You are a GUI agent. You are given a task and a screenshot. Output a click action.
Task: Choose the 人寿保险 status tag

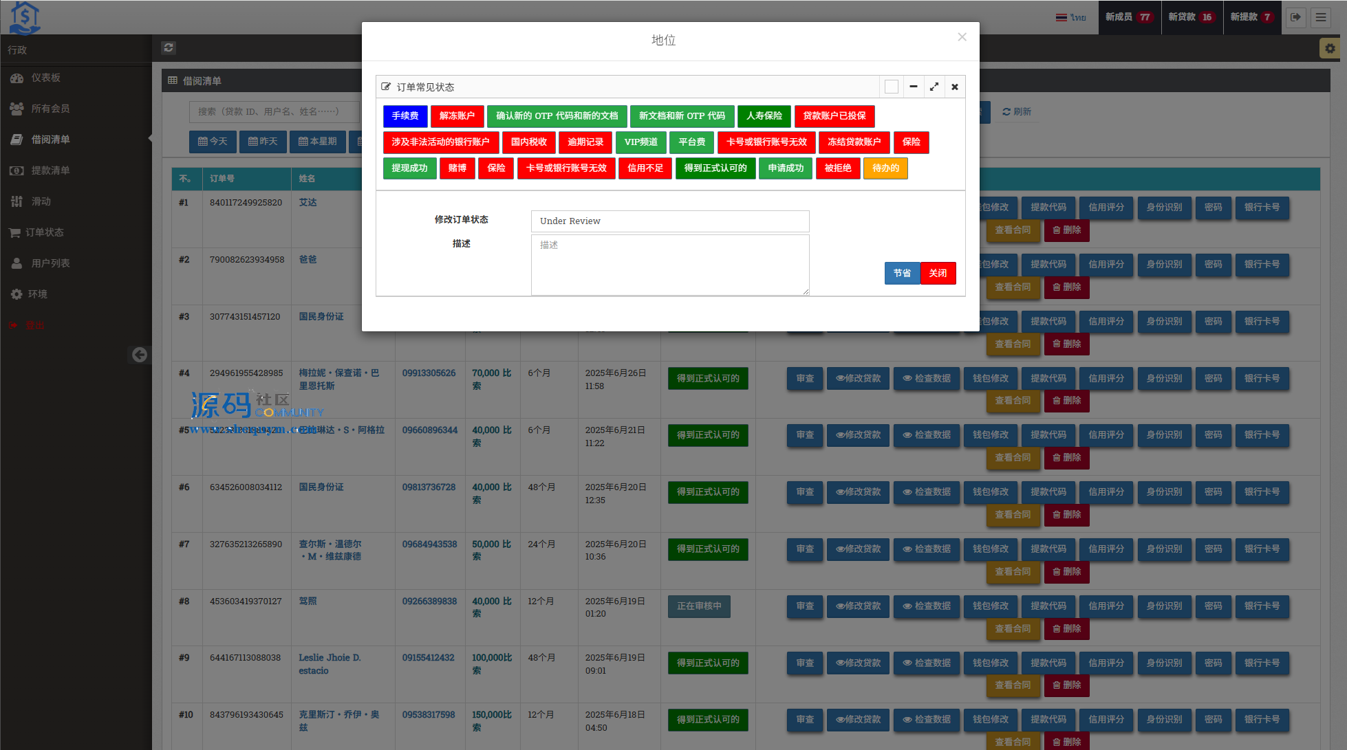point(764,116)
